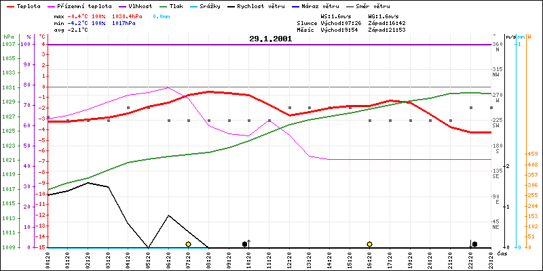The image size is (543, 271).
Task: Click the Měsíc moonrise time 9:54
Action: point(347,30)
